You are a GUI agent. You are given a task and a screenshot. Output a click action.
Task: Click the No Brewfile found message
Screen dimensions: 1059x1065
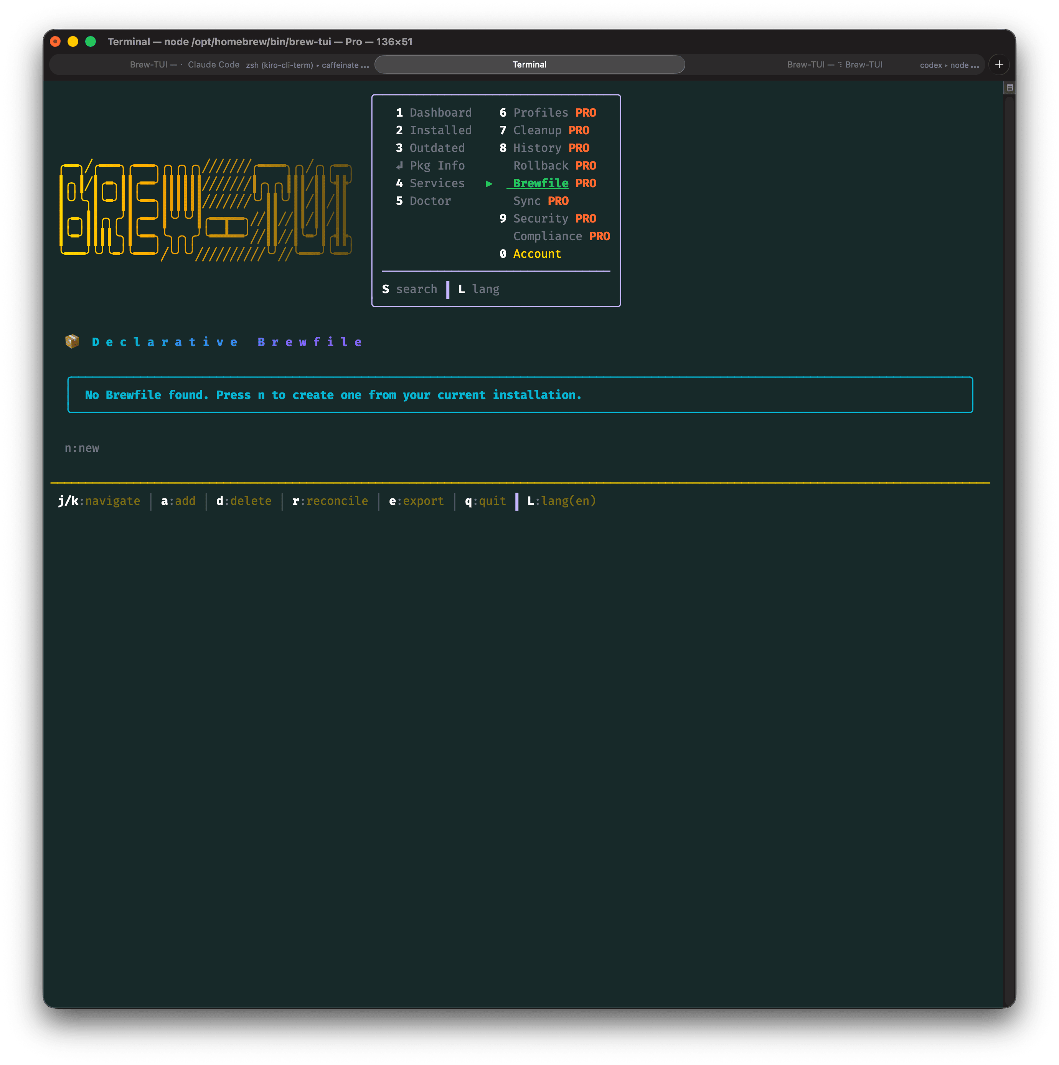click(333, 395)
